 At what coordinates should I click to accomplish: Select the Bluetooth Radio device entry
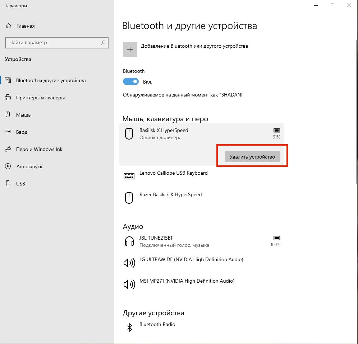tap(157, 324)
